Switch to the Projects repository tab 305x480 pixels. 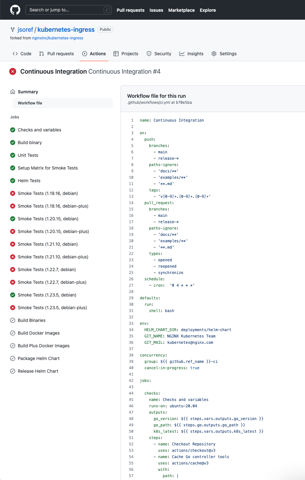pyautogui.click(x=126, y=54)
